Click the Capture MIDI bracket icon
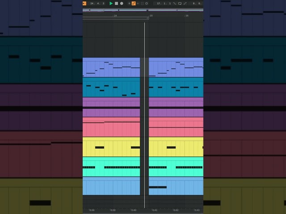 point(142,3)
